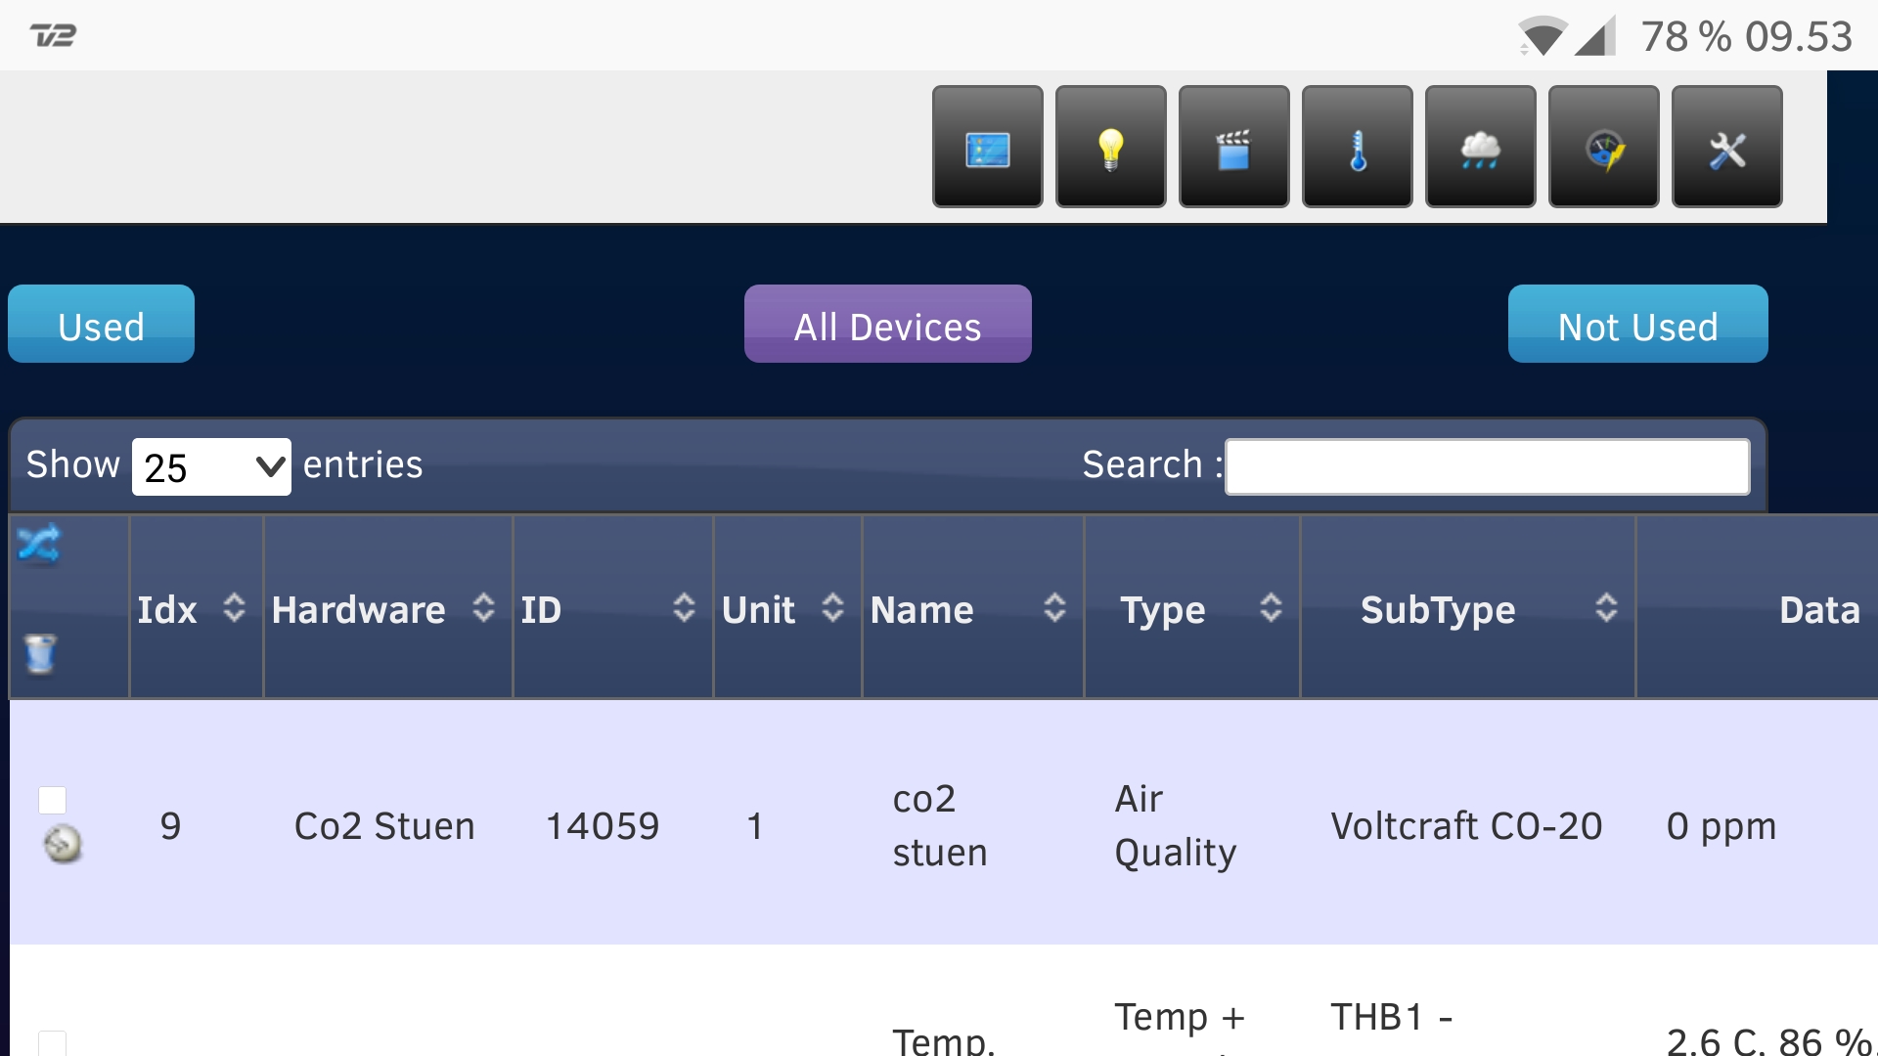1878x1056 pixels.
Task: Click the Name column sort arrow
Action: point(1059,606)
